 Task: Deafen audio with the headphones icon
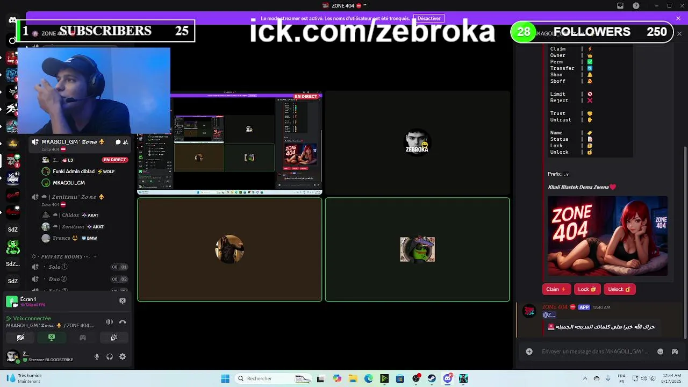pos(110,356)
